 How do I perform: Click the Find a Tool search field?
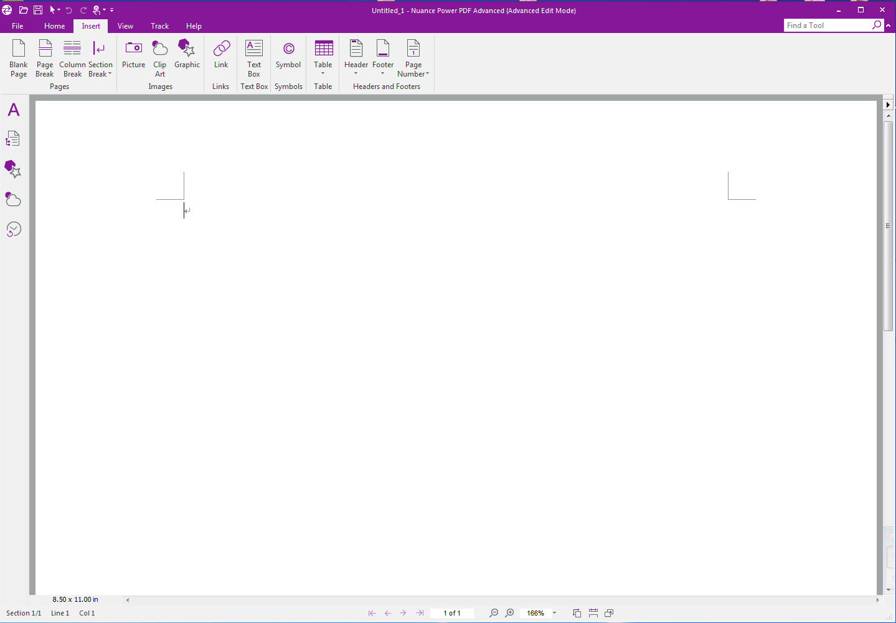click(x=827, y=26)
